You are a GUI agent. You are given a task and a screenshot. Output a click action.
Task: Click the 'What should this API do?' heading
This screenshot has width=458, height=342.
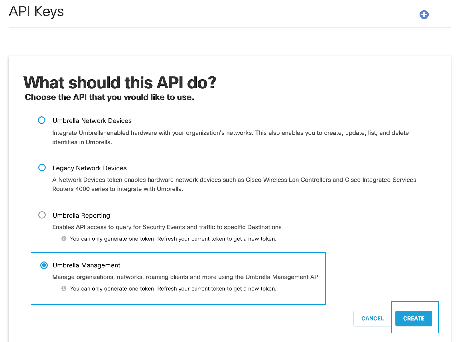(x=120, y=83)
